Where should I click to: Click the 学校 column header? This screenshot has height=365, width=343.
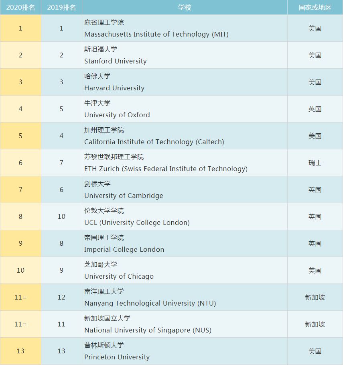185,7
